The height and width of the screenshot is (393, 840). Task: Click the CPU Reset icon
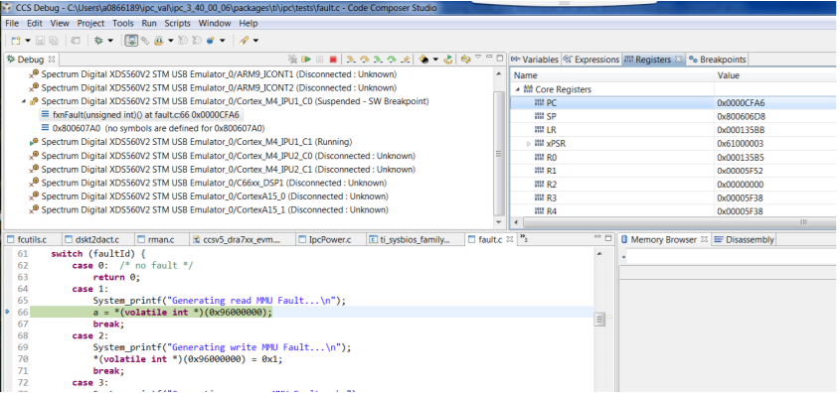423,60
